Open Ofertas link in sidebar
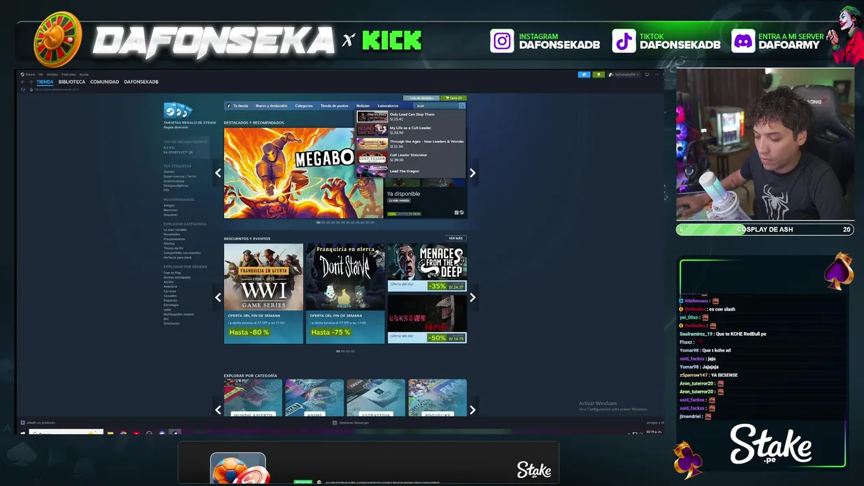 point(169,244)
